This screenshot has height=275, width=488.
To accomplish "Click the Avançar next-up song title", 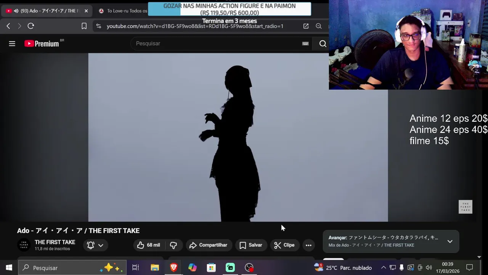I will tap(383, 238).
